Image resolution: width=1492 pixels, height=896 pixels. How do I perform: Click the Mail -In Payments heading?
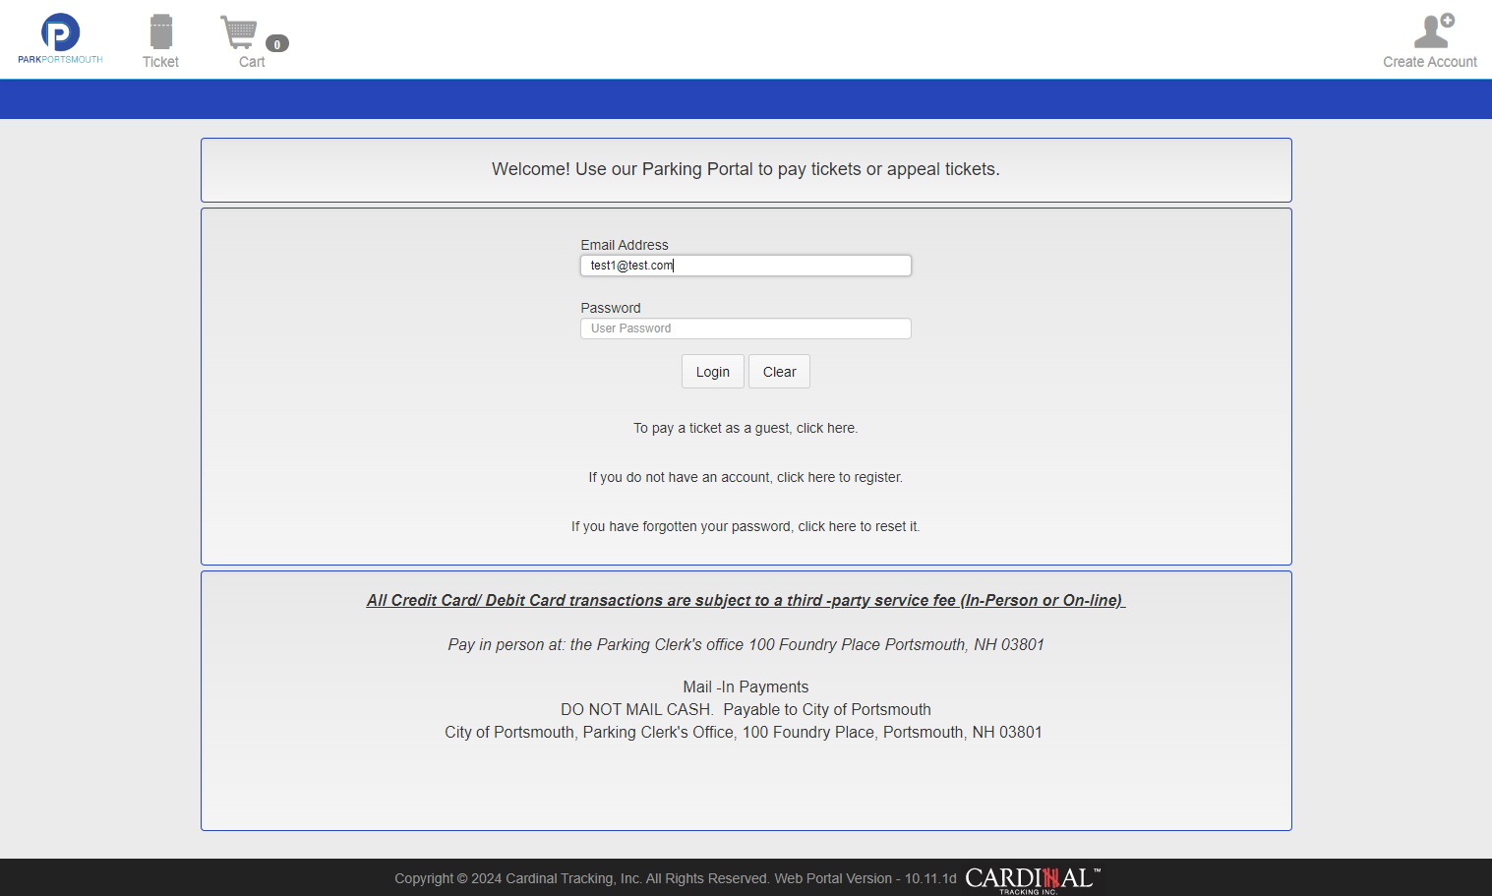[x=746, y=687]
